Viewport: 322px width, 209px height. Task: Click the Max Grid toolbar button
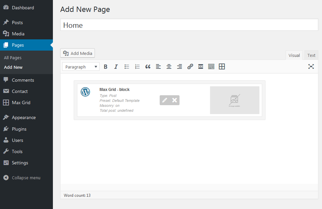[x=222, y=66]
